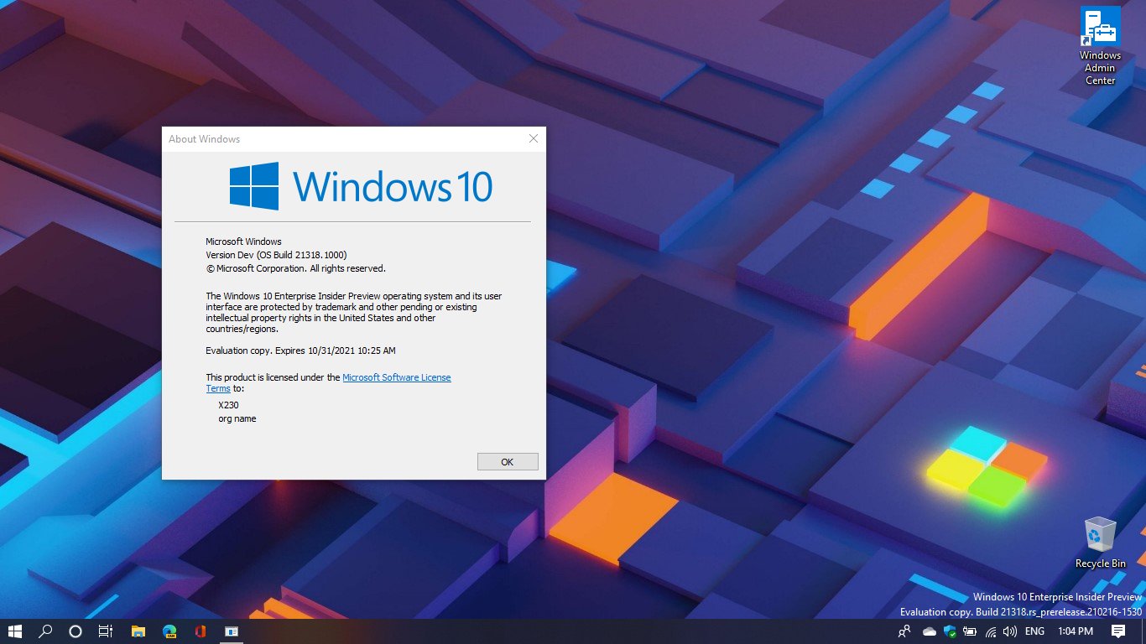Open the volume speaker control
Image resolution: width=1146 pixels, height=644 pixels.
click(x=1010, y=631)
